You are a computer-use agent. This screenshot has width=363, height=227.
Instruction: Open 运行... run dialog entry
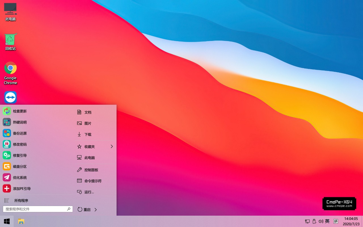89,192
